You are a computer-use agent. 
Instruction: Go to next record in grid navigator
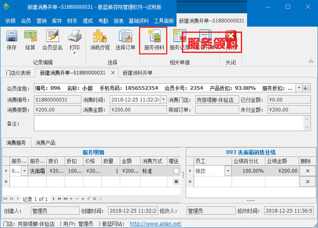point(55,199)
